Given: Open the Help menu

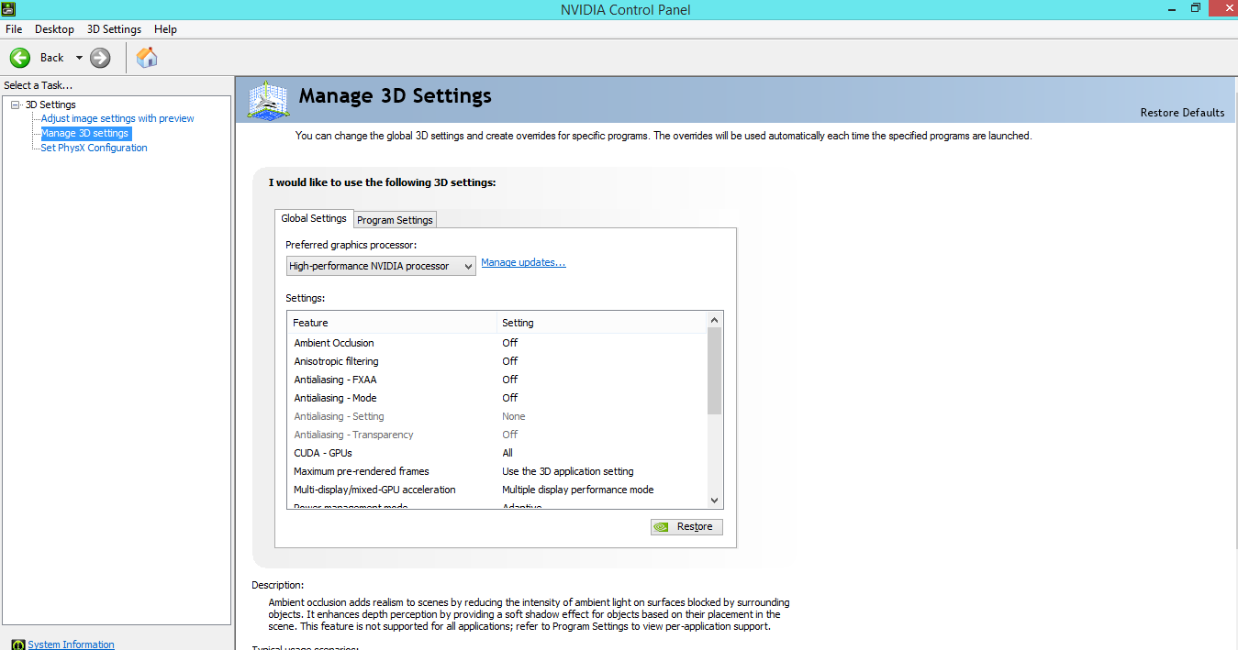Looking at the screenshot, I should click(x=165, y=29).
